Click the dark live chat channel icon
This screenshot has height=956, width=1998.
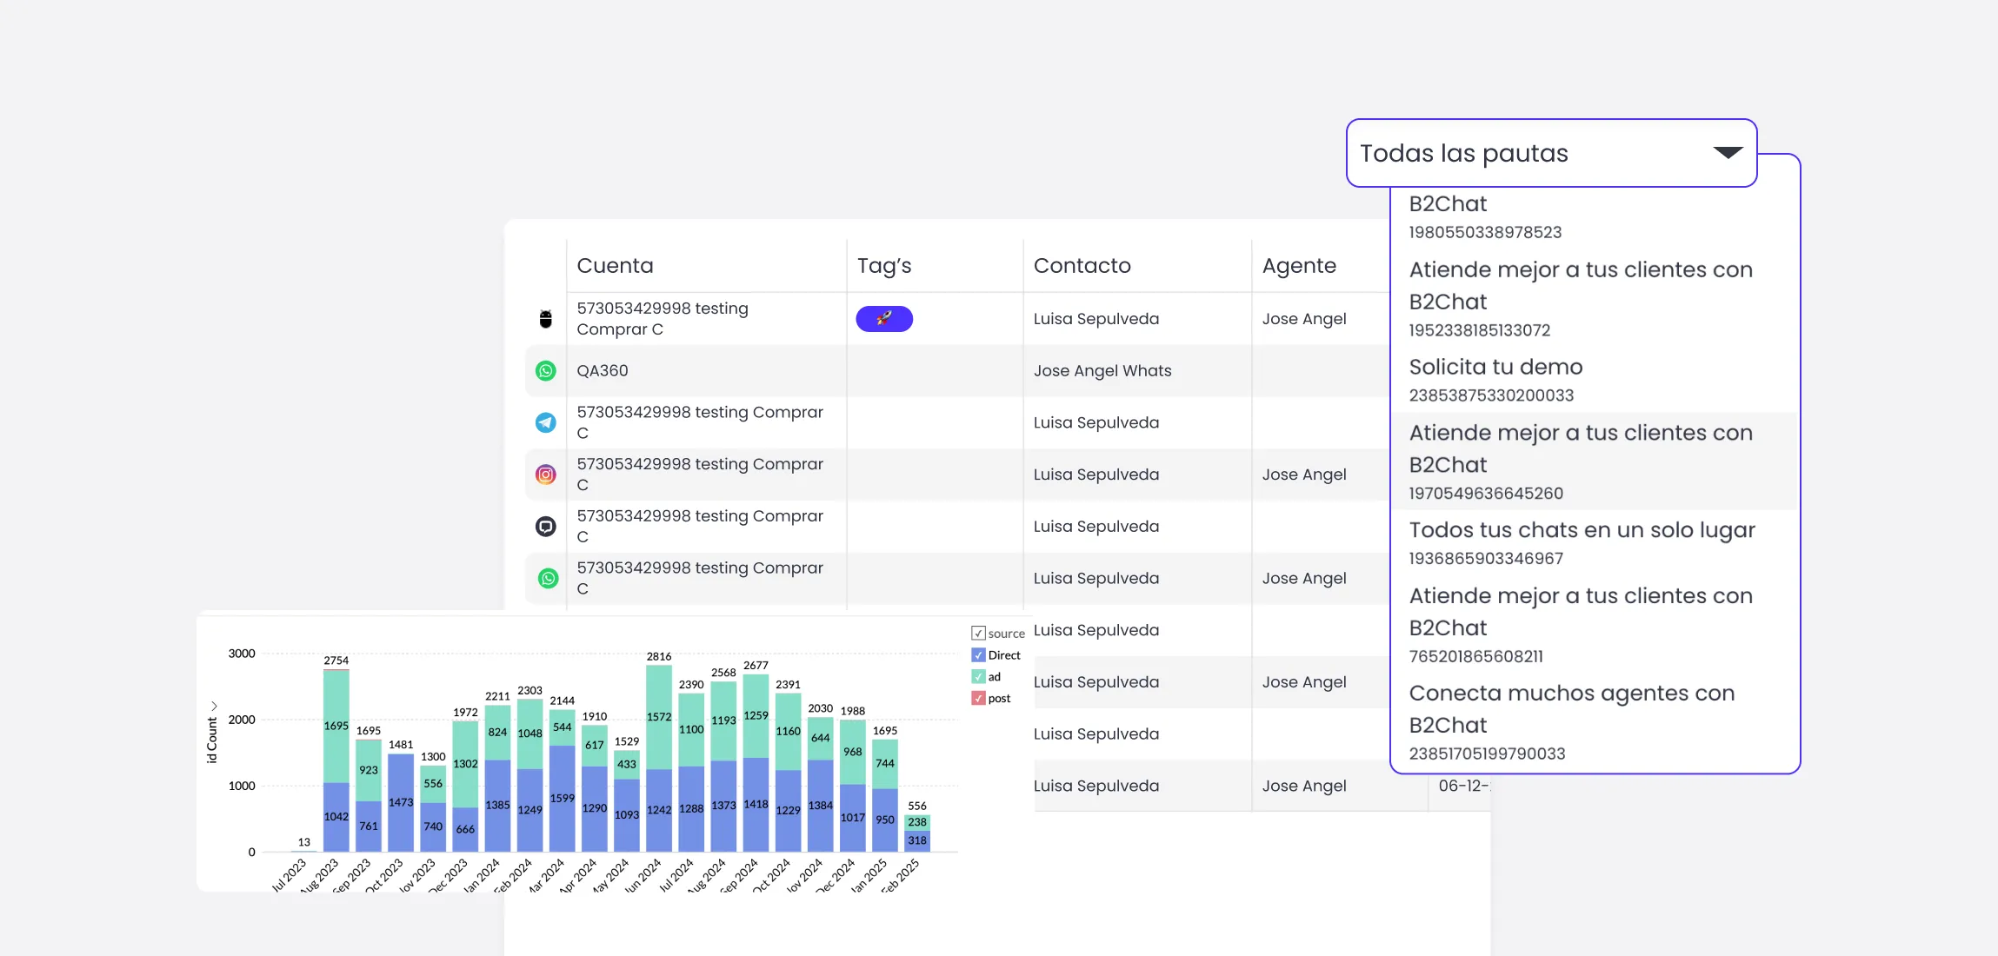[x=545, y=526]
